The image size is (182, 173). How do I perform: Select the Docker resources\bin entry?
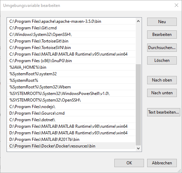71,146
